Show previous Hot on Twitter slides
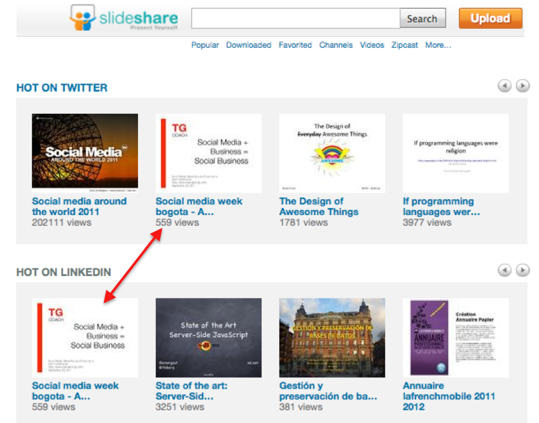Screen dimensions: 539x423 (505, 87)
